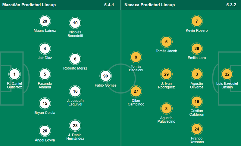Click Mauro Laínez's number 20 badge
Viewport: 241px width, 146px height.
[x=45, y=21]
